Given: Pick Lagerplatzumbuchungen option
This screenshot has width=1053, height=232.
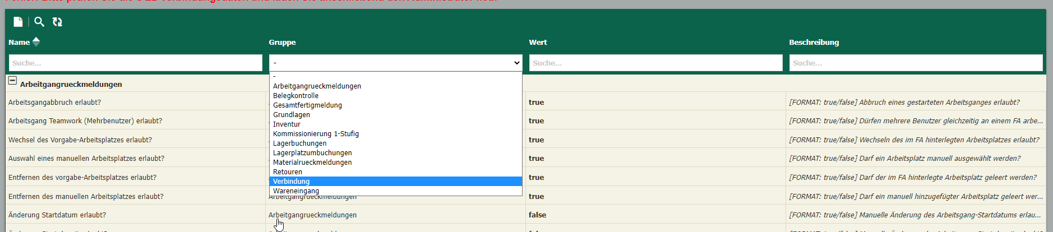Looking at the screenshot, I should pyautogui.click(x=312, y=153).
